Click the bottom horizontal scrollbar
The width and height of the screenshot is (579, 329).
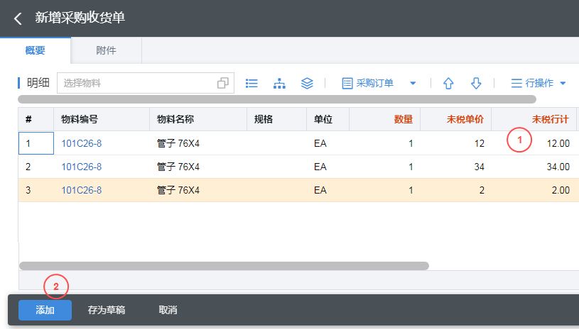click(x=224, y=266)
